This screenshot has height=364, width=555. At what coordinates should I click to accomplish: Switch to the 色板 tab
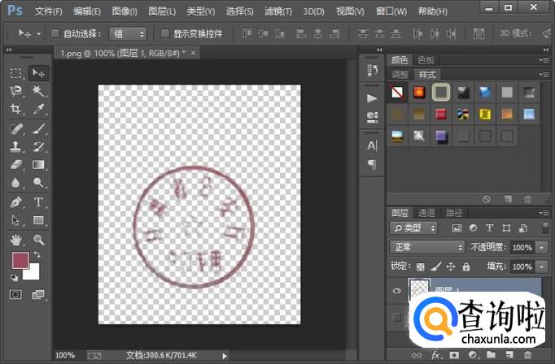point(426,60)
